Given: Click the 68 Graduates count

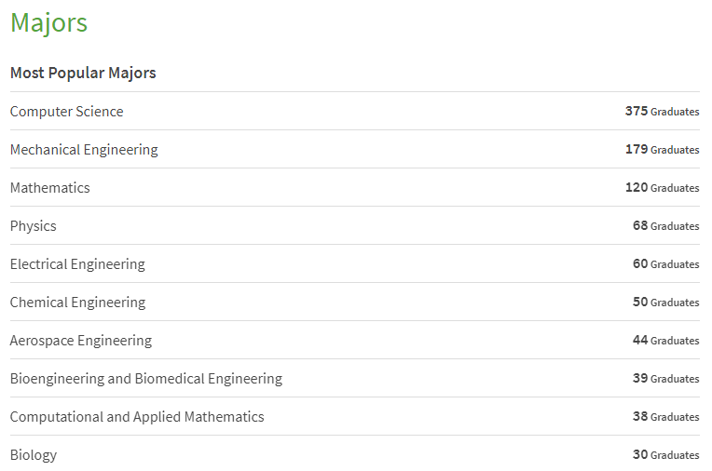Looking at the screenshot, I should (x=666, y=225).
